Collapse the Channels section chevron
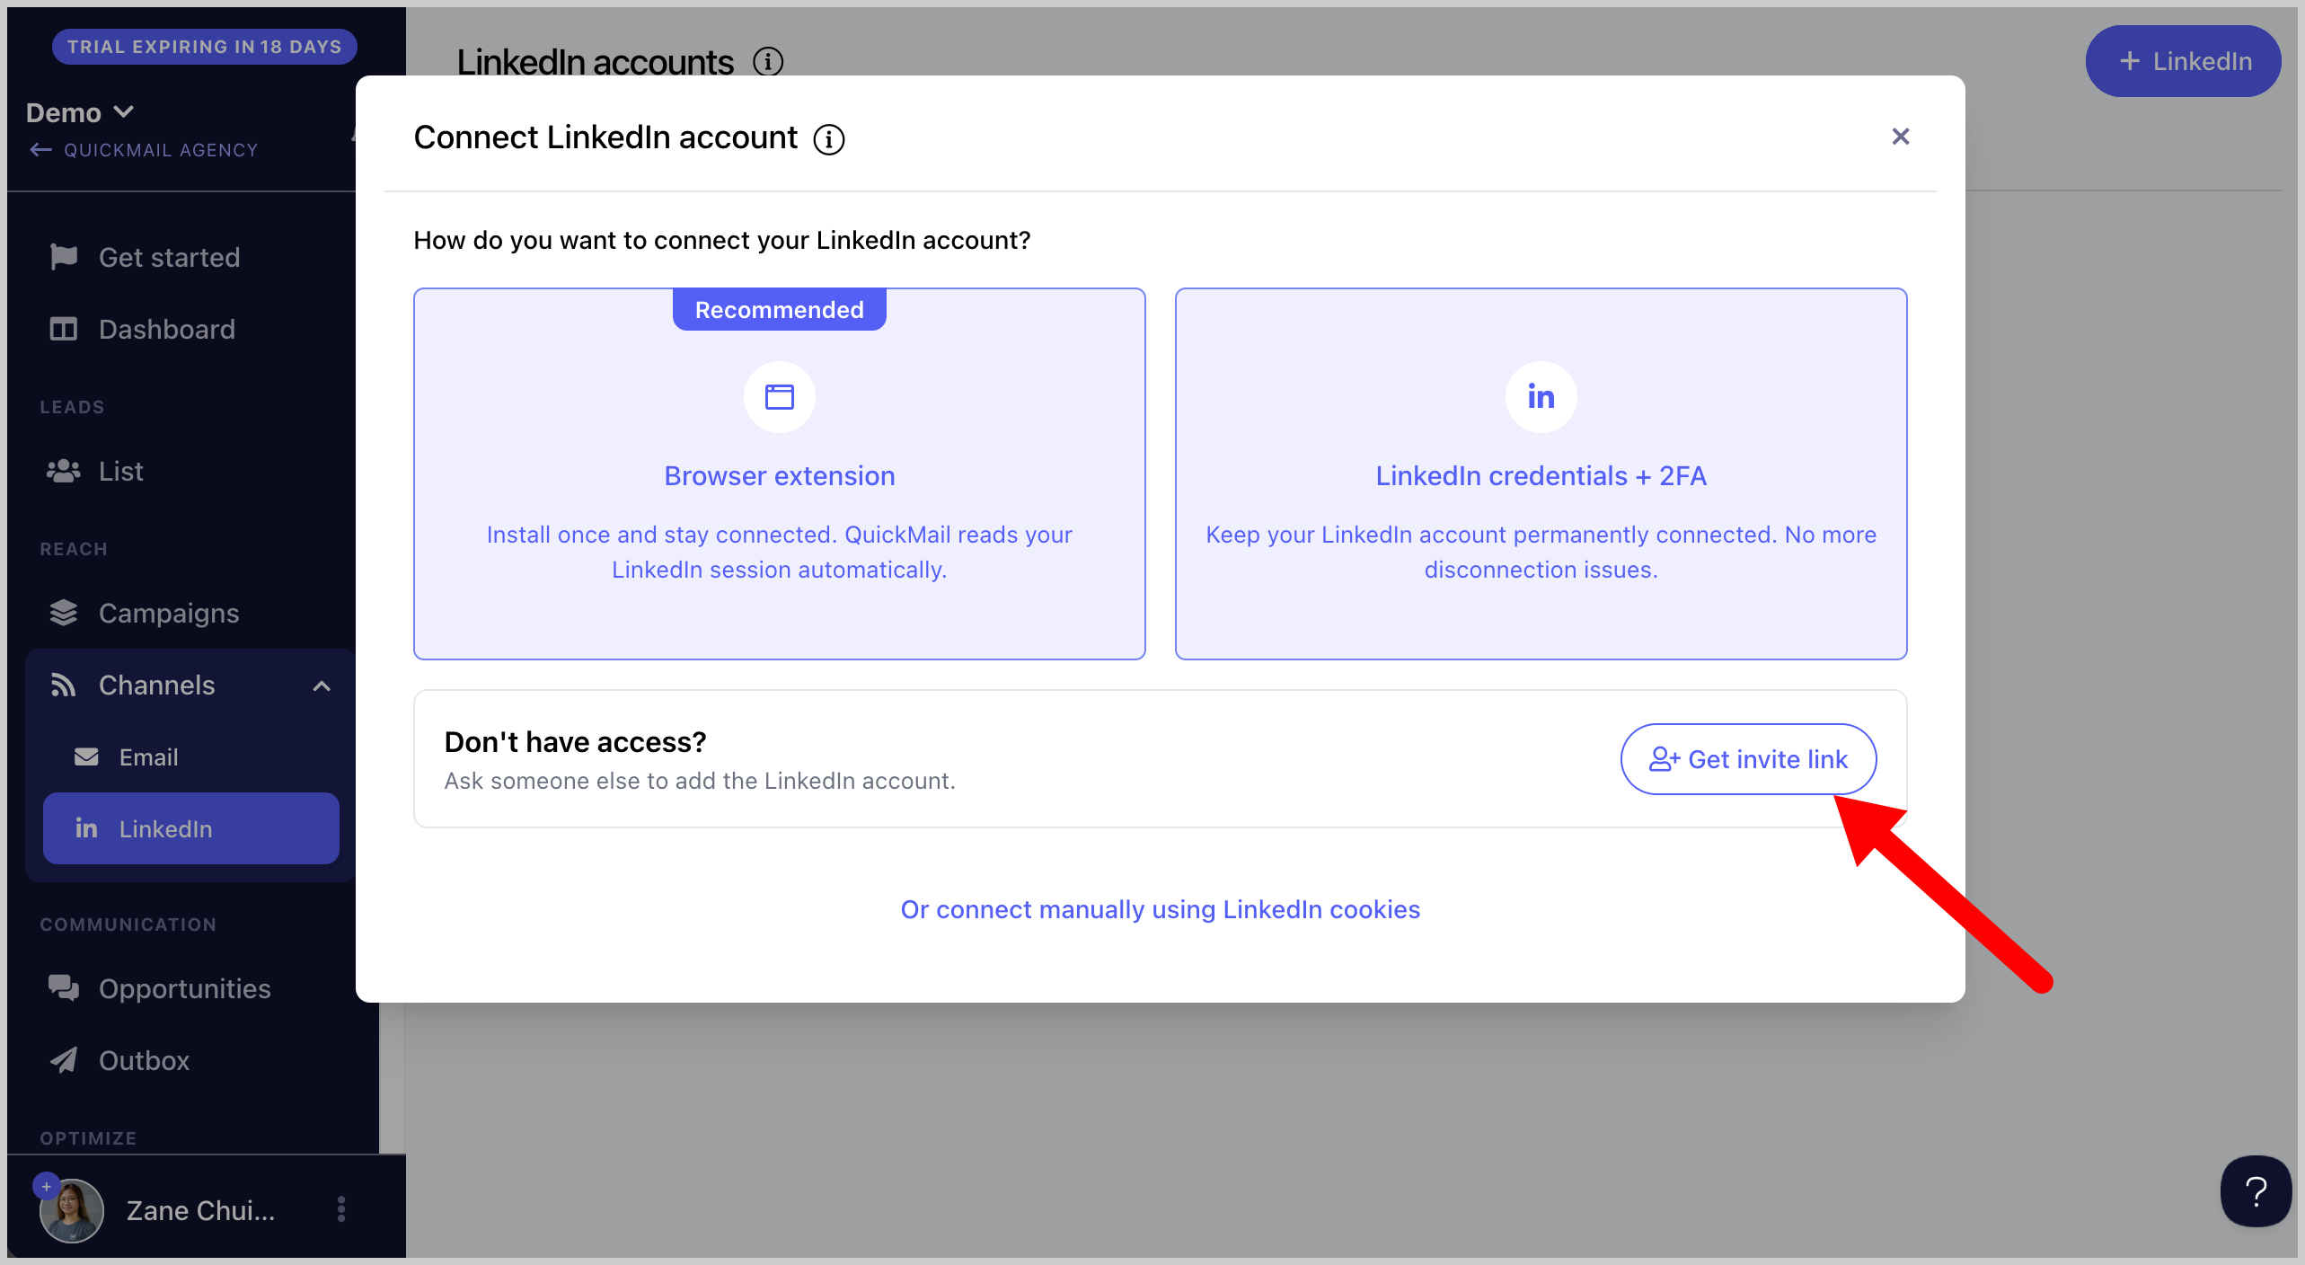The image size is (2305, 1265). 322,686
